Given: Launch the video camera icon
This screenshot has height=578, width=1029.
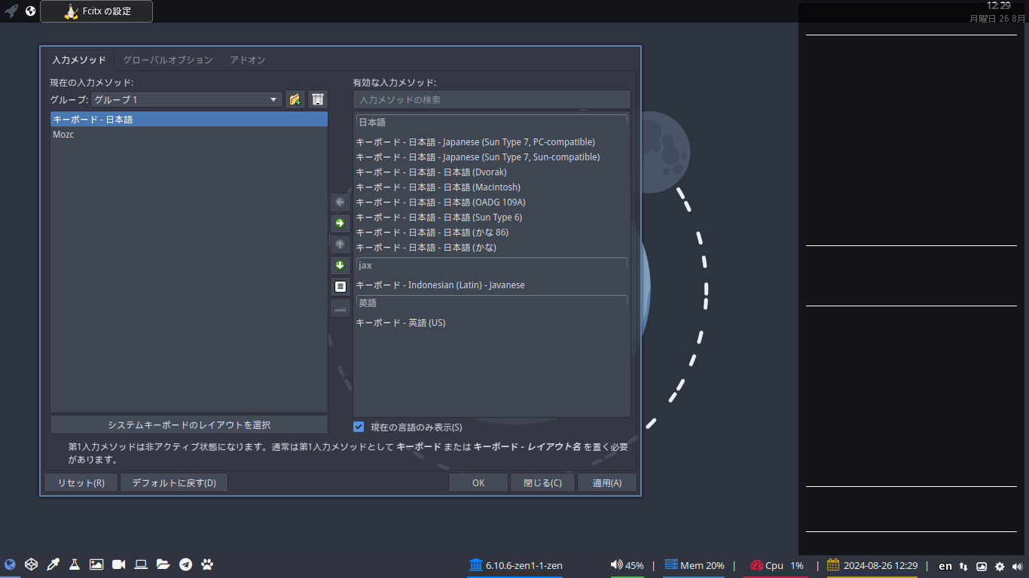Looking at the screenshot, I should click(x=119, y=564).
